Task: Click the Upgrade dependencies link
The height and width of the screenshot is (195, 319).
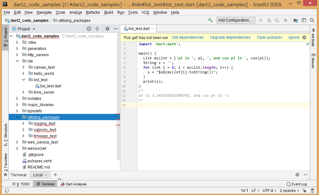Action: click(x=230, y=37)
